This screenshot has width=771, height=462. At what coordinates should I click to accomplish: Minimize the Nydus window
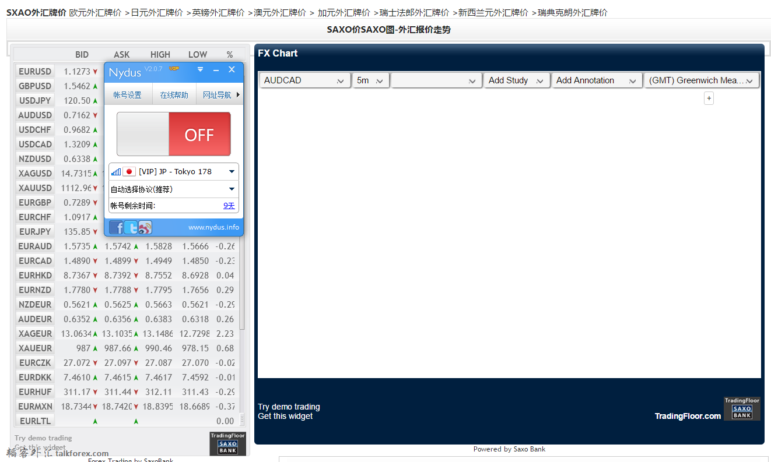pos(216,70)
